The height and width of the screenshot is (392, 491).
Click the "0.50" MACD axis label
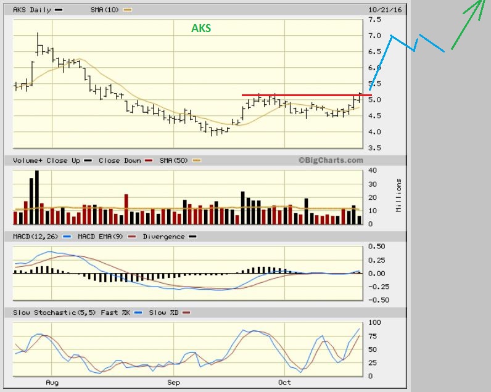click(x=377, y=247)
